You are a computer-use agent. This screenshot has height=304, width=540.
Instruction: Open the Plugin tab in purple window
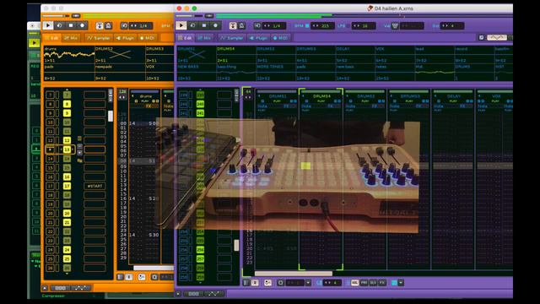[258, 38]
